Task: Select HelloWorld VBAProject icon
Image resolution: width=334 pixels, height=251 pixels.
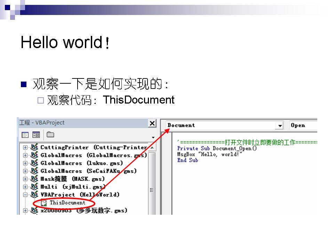Action: 34,195
